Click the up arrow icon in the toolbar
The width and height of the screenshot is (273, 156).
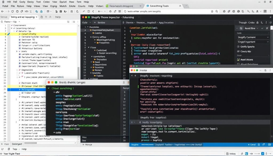[x=110, y=11]
